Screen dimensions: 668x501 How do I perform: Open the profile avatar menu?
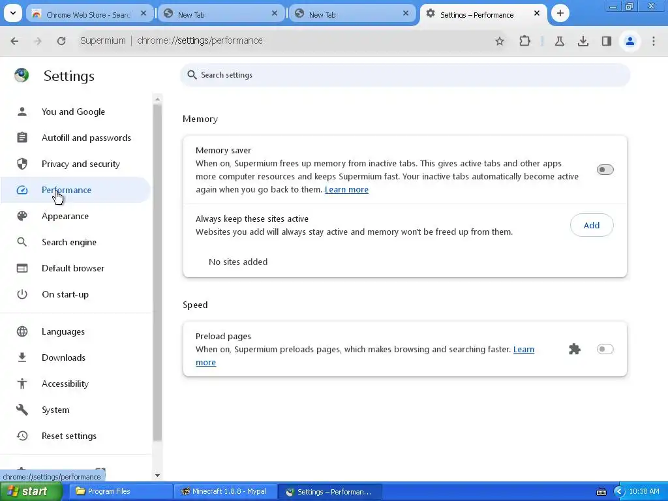tap(630, 41)
